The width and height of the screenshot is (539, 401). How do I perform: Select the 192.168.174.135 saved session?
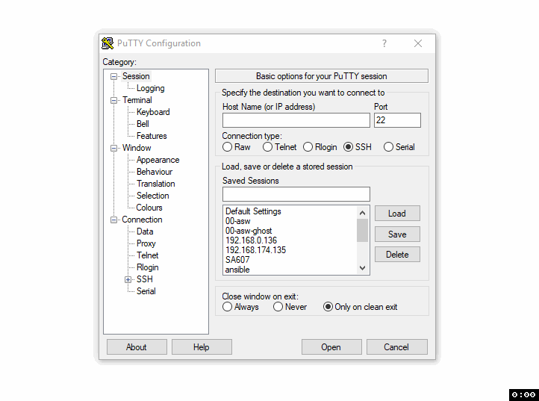(x=255, y=250)
